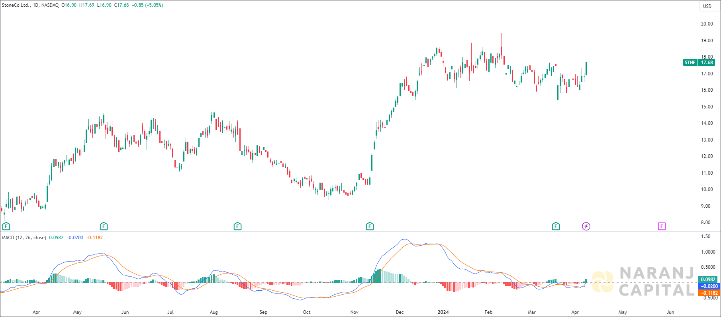Viewport: 721px width, 317px height.
Task: Click the purple lightning bolt event icon
Action: click(x=586, y=226)
